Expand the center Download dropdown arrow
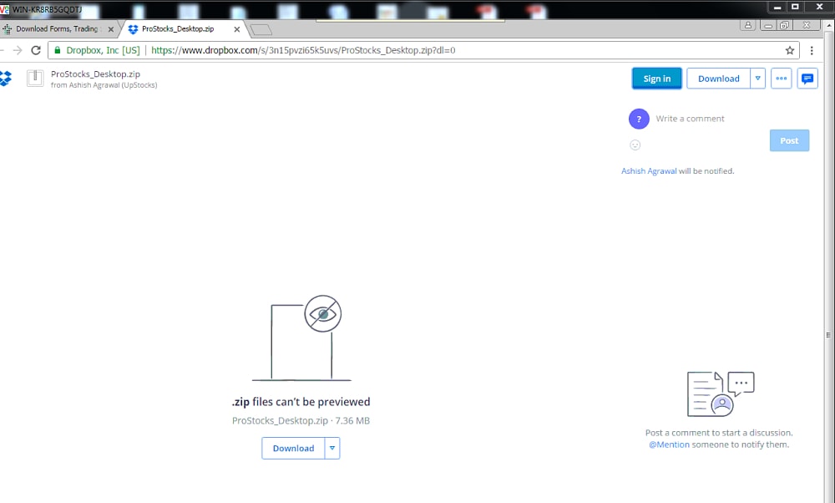The width and height of the screenshot is (835, 503). click(332, 448)
